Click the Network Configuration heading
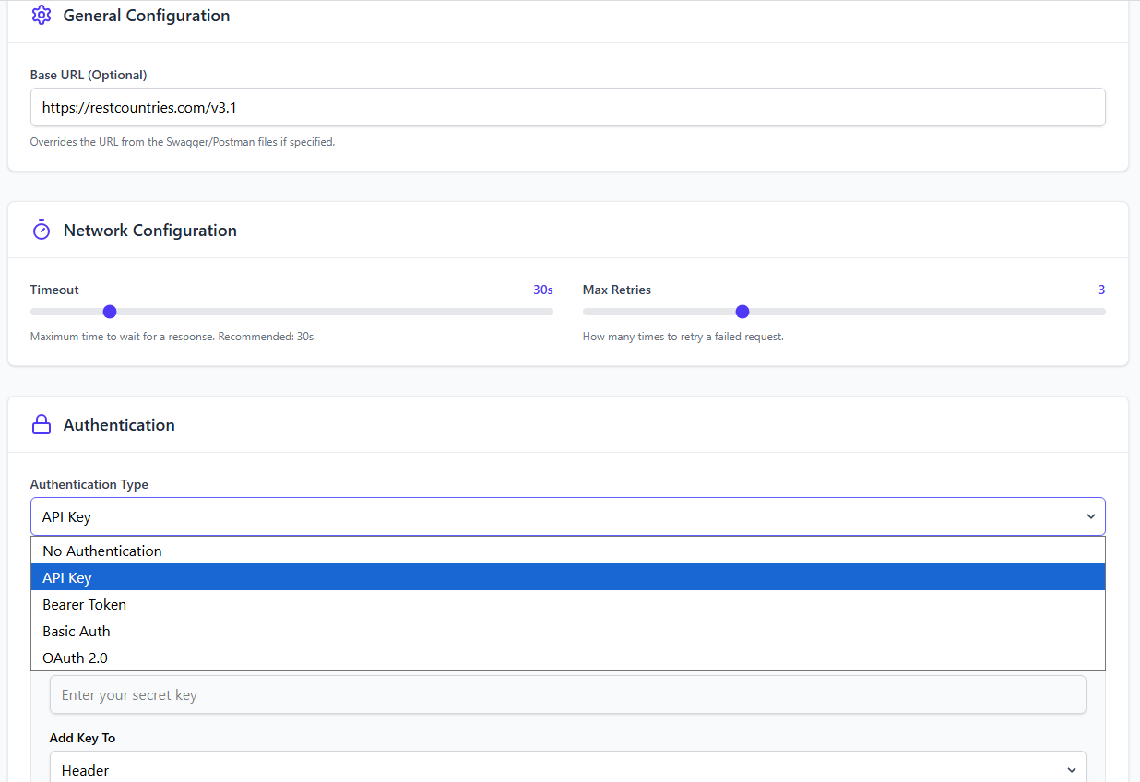Image resolution: width=1140 pixels, height=782 pixels. 150,231
